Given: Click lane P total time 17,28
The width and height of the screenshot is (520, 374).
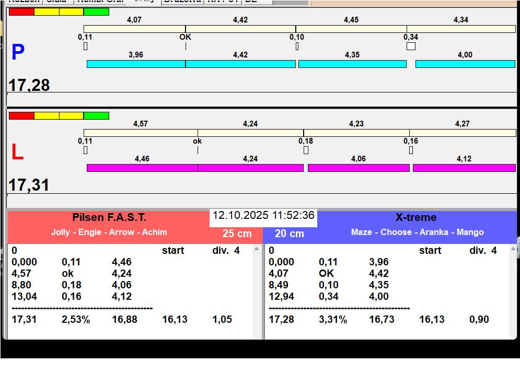Looking at the screenshot, I should [x=29, y=85].
